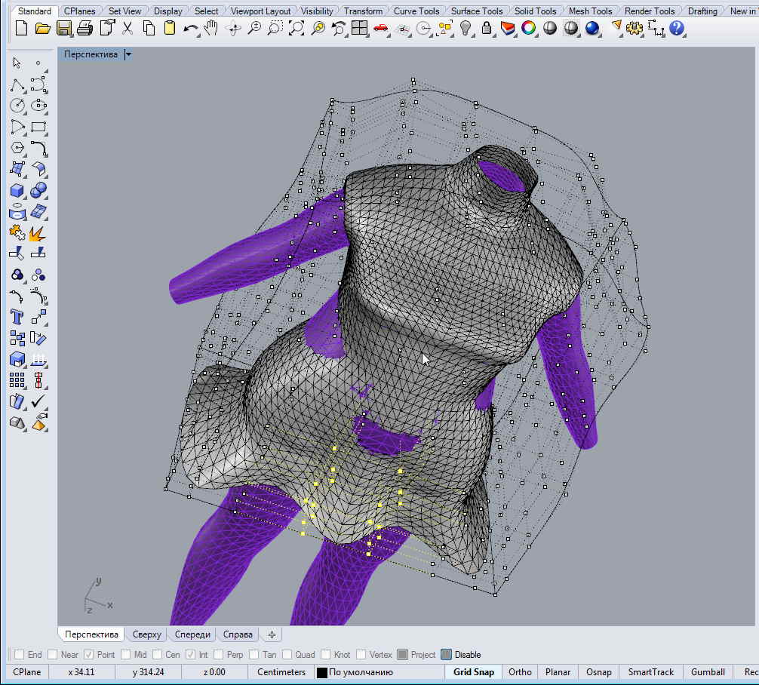Open the По умолчанию layer dropdown

[x=361, y=672]
